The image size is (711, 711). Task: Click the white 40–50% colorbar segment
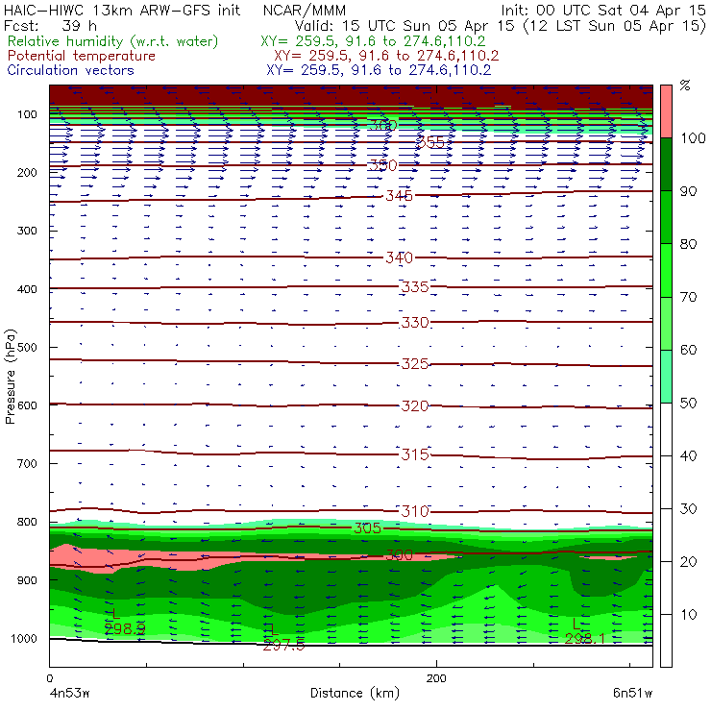(x=666, y=429)
